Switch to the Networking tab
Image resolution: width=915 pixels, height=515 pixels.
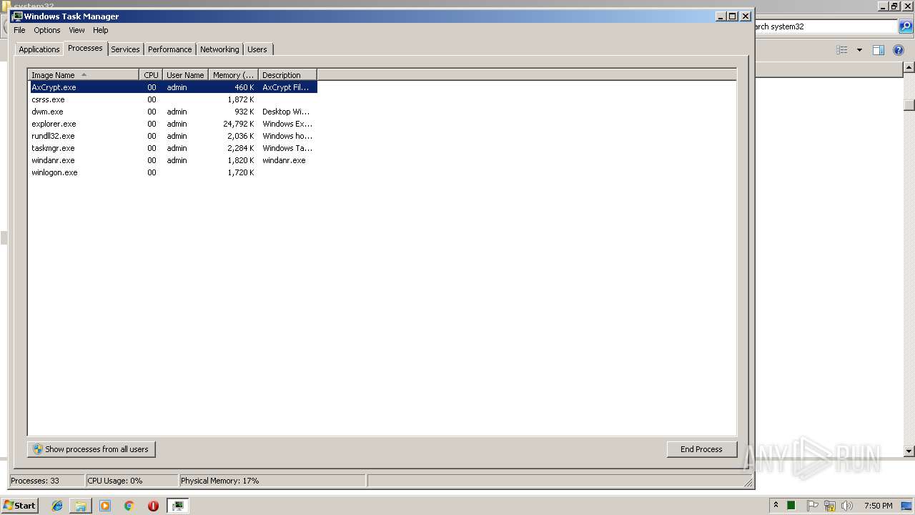(219, 49)
